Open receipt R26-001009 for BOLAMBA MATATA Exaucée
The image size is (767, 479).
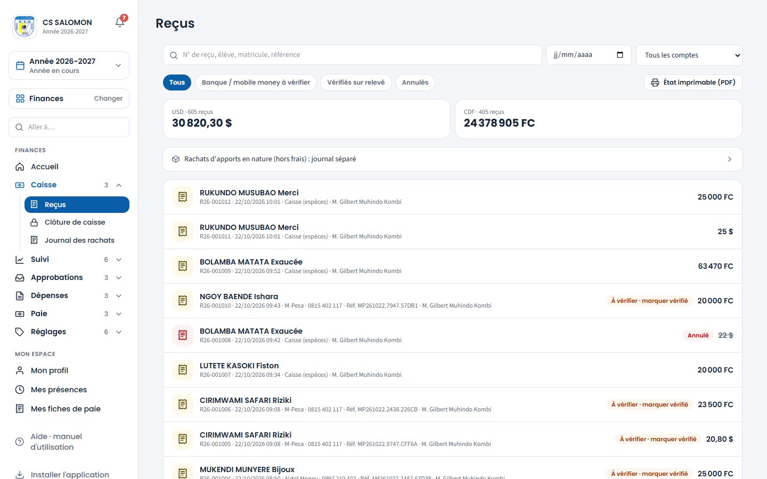[x=453, y=266]
